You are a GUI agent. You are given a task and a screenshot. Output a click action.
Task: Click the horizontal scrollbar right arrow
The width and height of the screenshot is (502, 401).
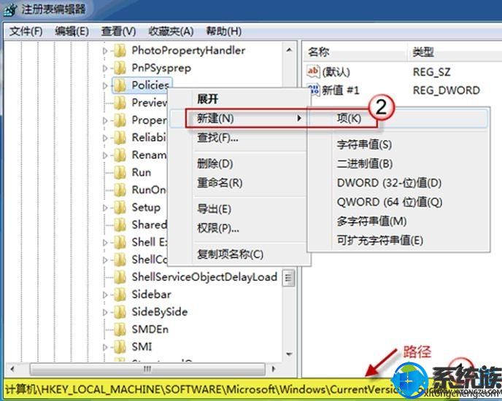273,369
